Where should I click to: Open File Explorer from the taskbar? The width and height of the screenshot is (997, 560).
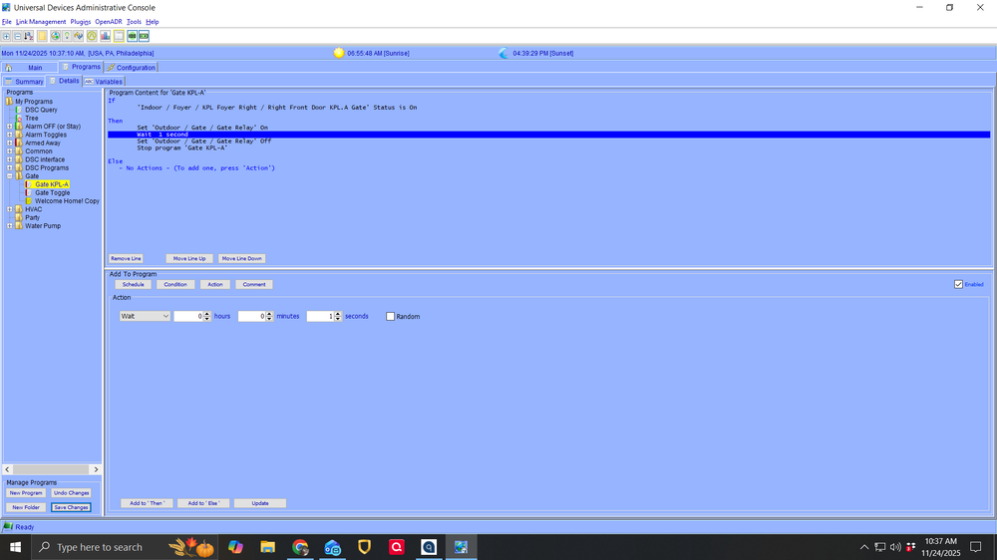click(267, 547)
